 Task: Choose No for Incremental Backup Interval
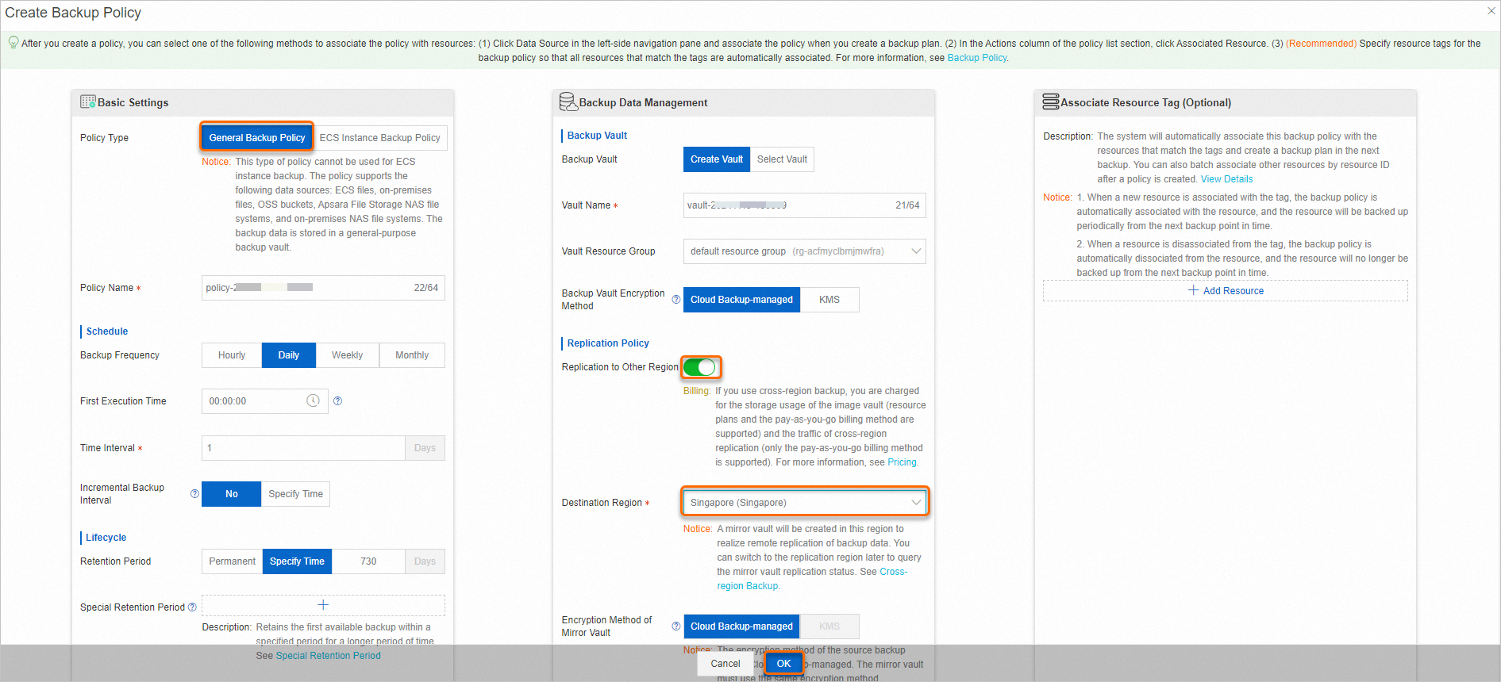click(x=231, y=494)
